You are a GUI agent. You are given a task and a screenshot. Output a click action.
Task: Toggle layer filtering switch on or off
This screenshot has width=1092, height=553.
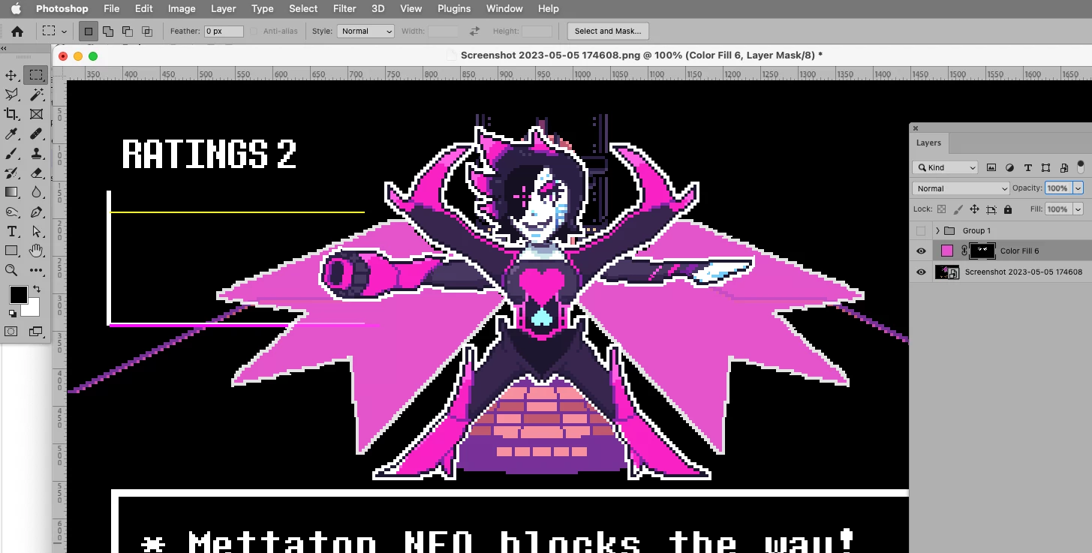[1081, 166]
